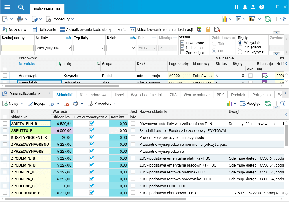Click the printer icon in top toolbar
Viewport: 289px width, 202px height.
[x=20, y=19]
